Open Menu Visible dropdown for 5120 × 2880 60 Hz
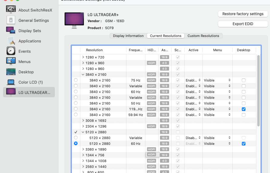Image resolution: width=270 pixels, height=173 pixels. (x=217, y=144)
